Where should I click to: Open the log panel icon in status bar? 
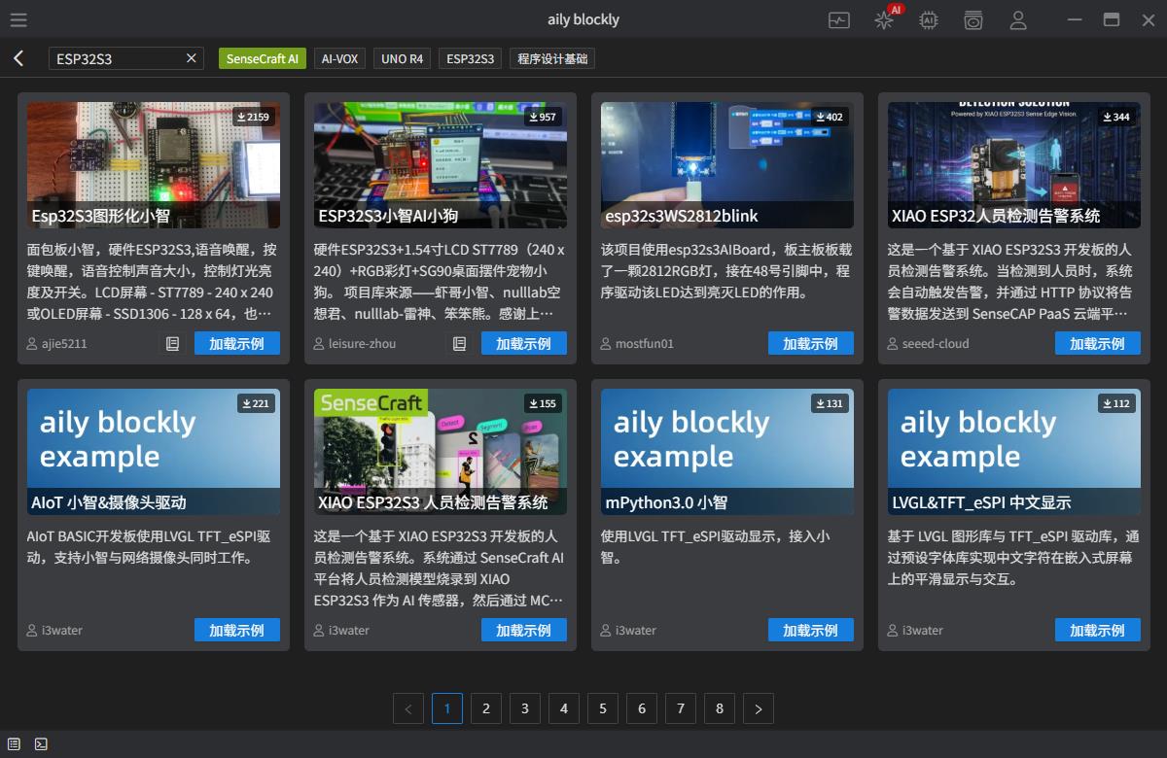tap(14, 744)
